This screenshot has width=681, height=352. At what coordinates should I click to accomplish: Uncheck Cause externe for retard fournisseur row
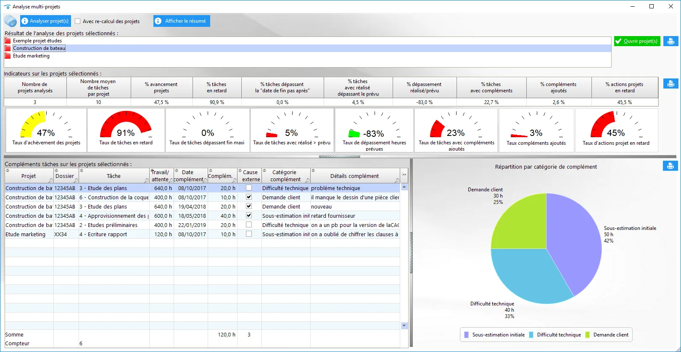[x=249, y=216]
